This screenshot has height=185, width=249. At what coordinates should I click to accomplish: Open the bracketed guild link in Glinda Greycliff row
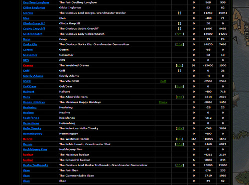180,23
